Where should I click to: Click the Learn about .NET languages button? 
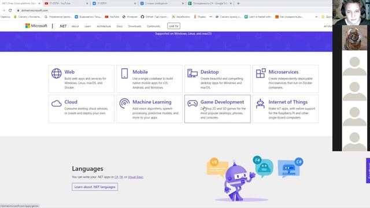(95, 187)
